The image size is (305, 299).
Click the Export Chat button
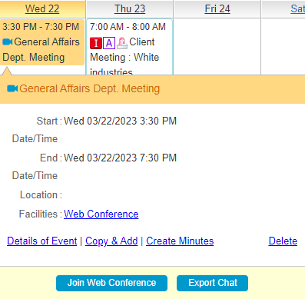click(x=212, y=283)
